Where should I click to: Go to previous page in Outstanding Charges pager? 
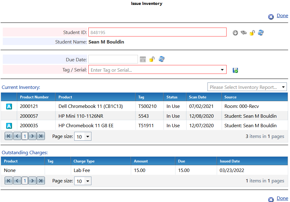click(x=17, y=181)
